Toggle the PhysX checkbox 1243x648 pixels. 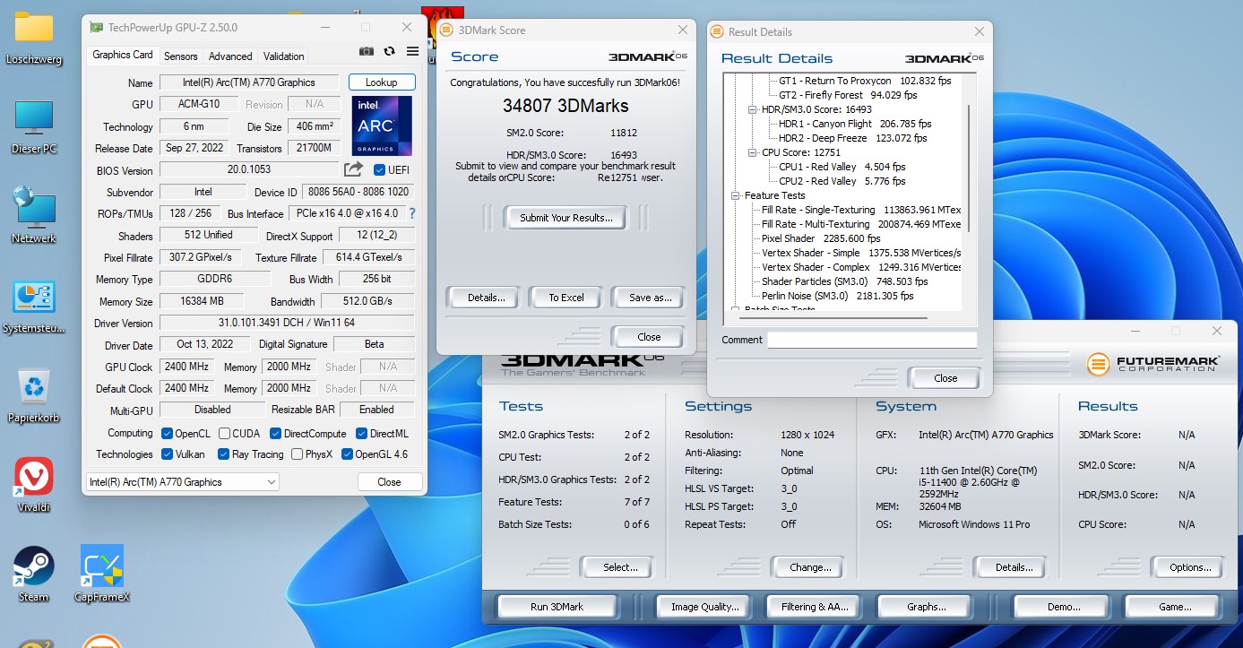click(x=297, y=454)
